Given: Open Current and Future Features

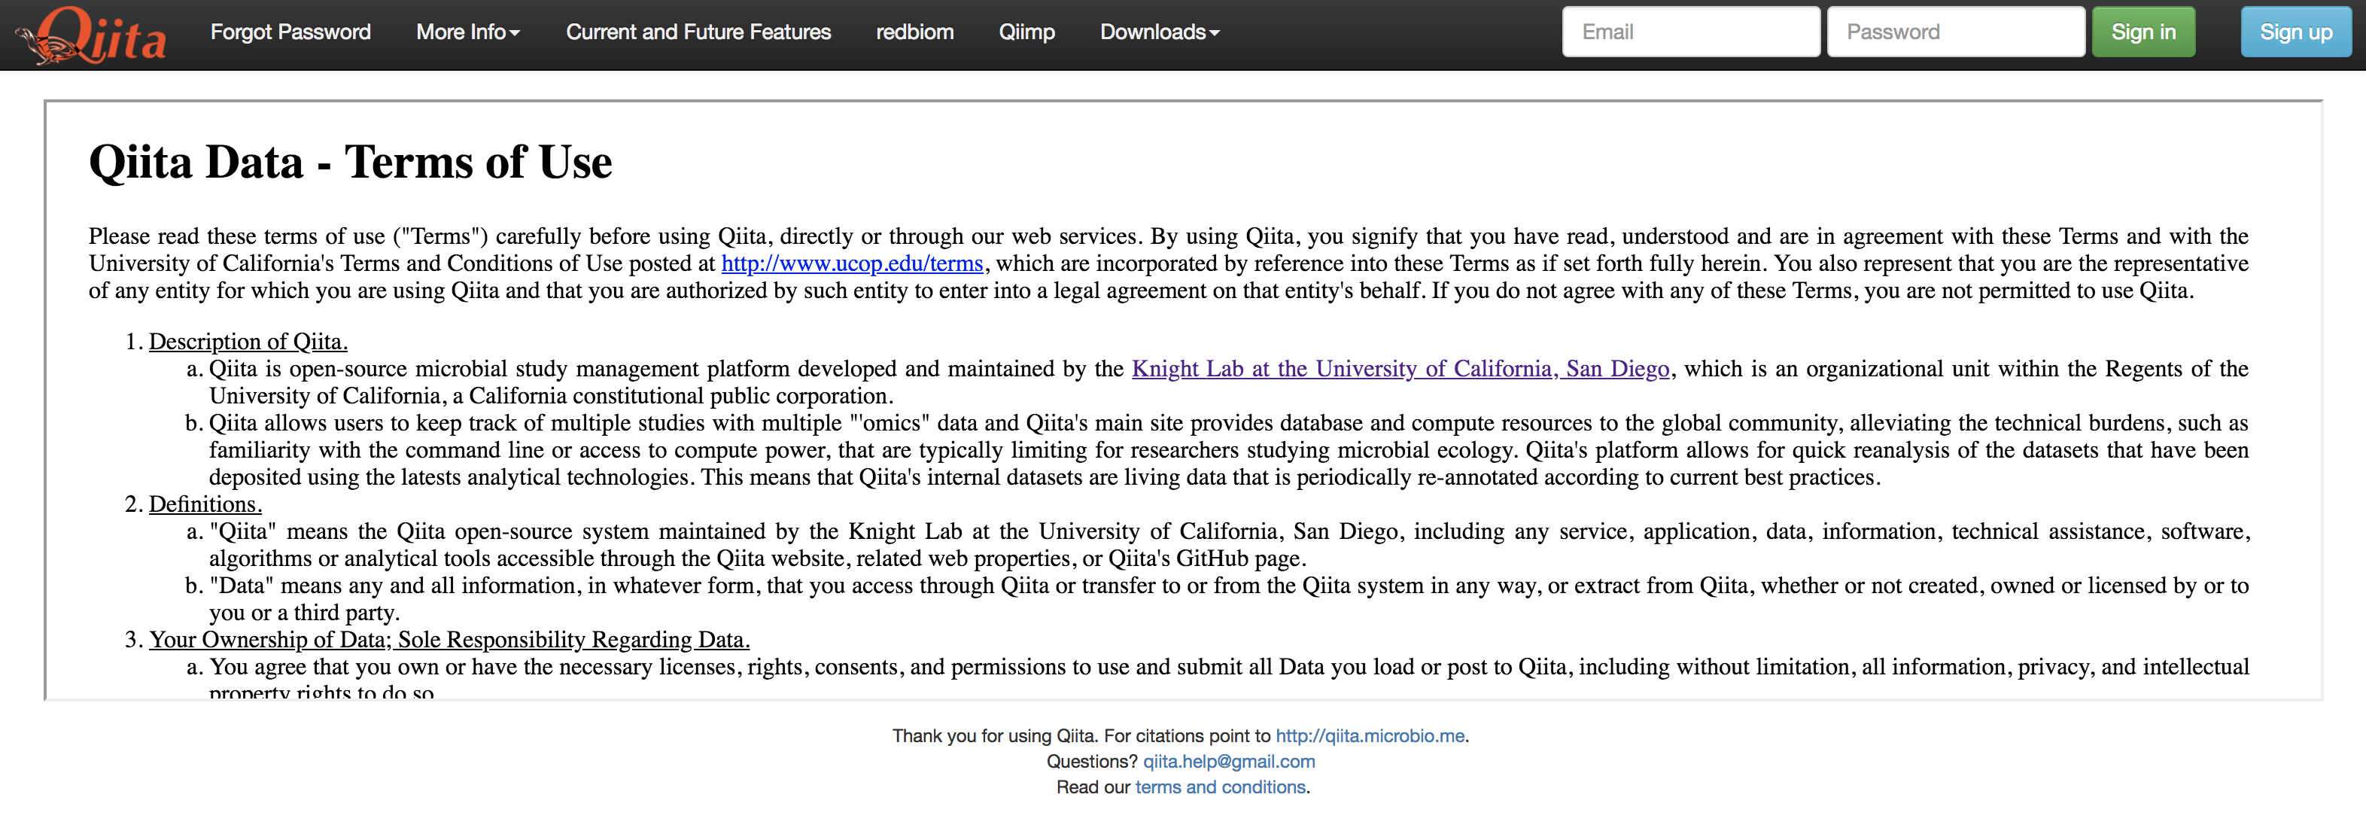Looking at the screenshot, I should pos(697,32).
